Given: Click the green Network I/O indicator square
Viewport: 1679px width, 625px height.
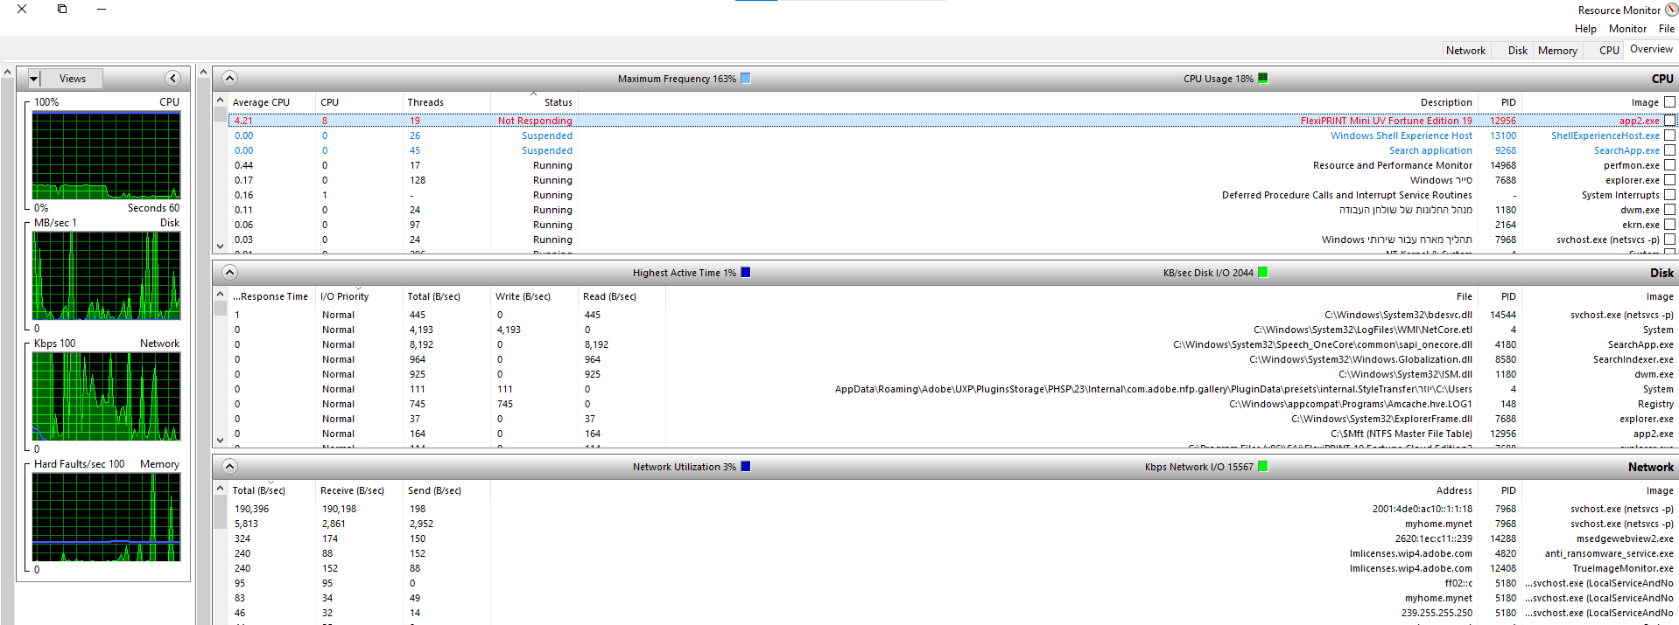Looking at the screenshot, I should click(1262, 467).
